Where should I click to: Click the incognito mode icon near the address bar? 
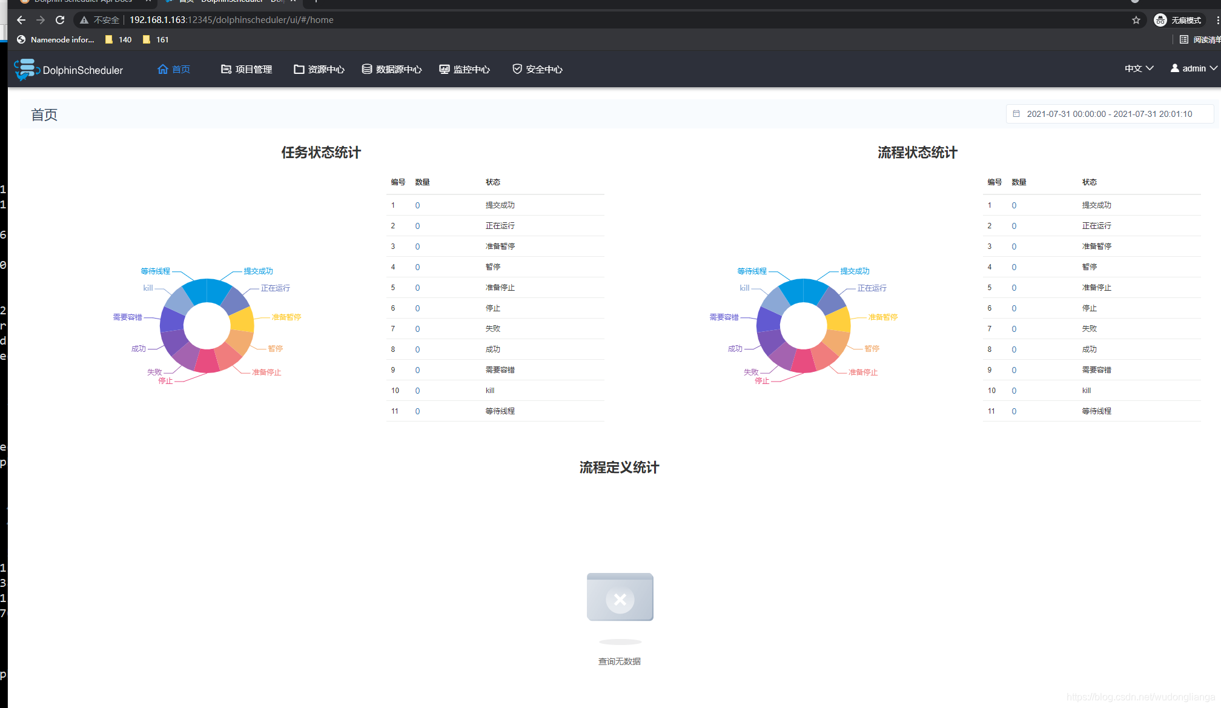pyautogui.click(x=1160, y=19)
